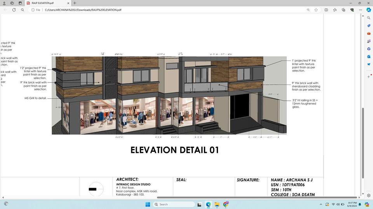Click the '3'2" ht railing in SS' annotation

(305, 104)
